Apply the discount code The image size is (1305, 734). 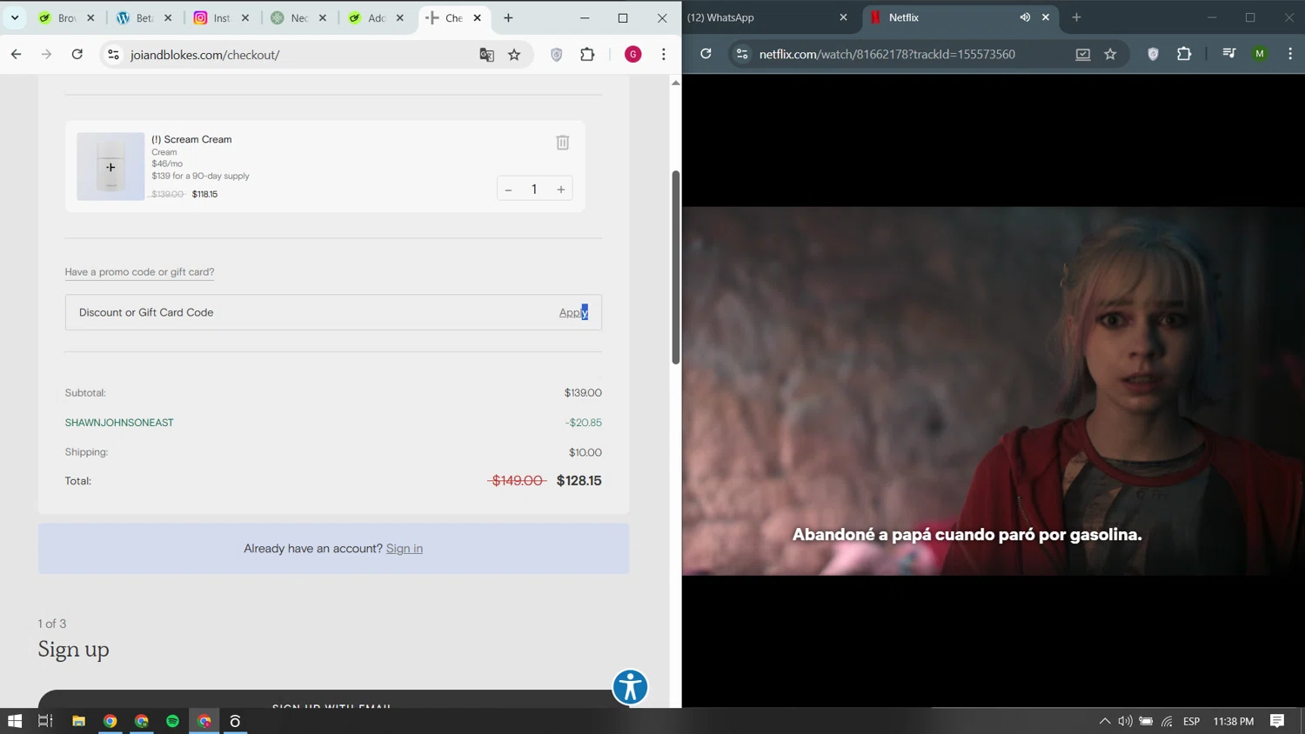(x=572, y=312)
